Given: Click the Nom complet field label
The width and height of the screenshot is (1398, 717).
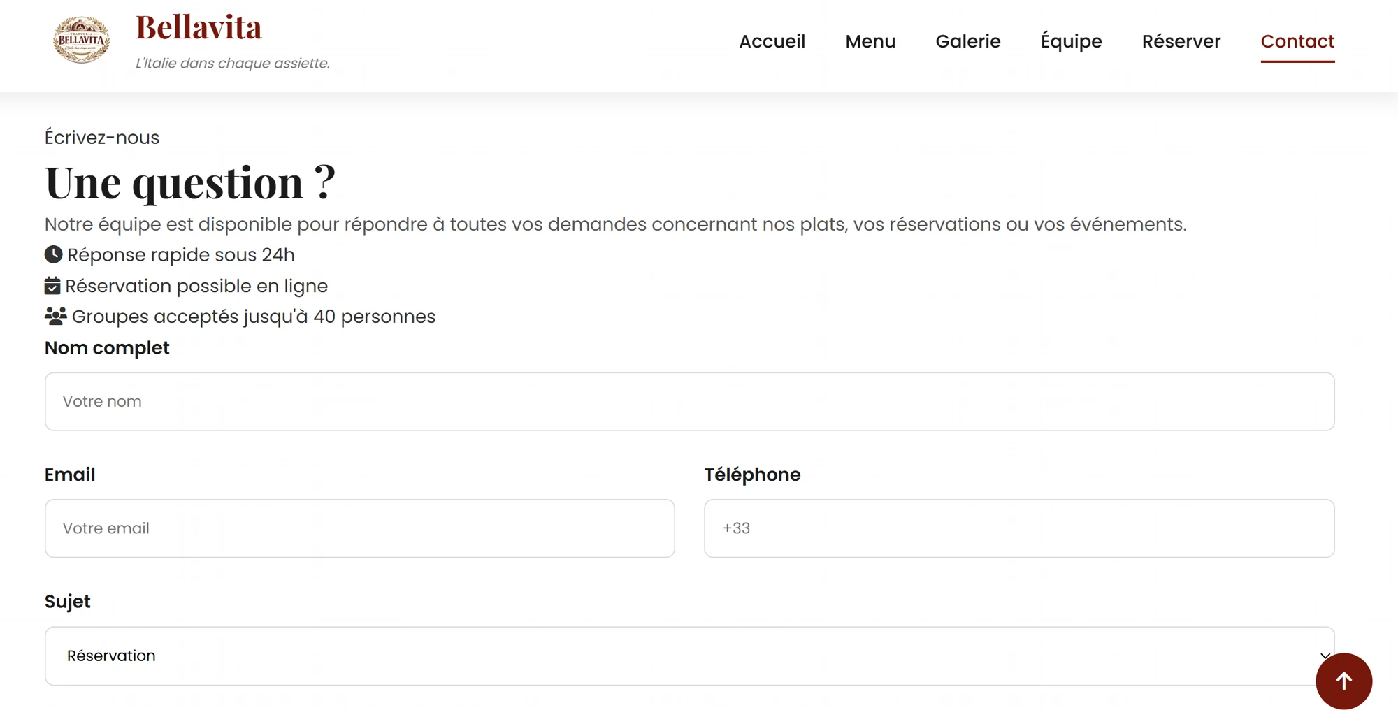Looking at the screenshot, I should coord(107,348).
